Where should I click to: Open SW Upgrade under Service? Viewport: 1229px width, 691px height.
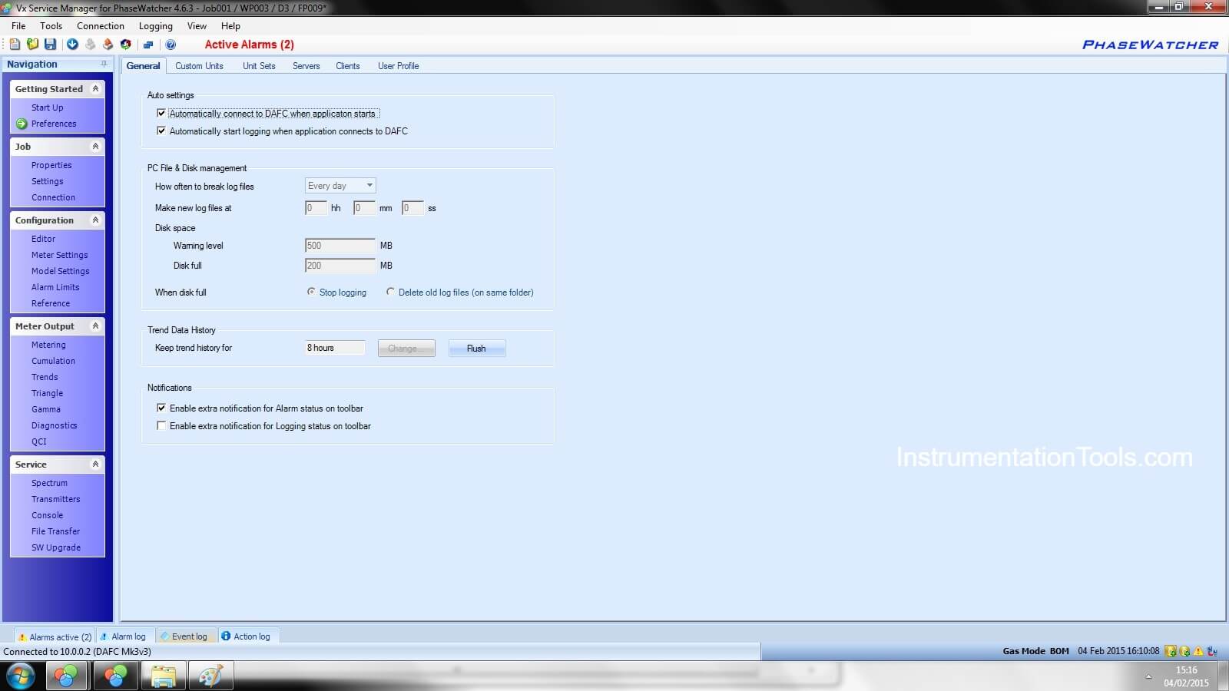point(55,547)
